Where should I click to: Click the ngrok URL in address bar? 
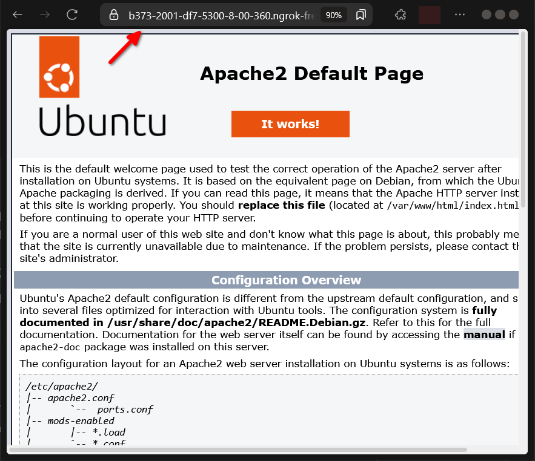(222, 15)
